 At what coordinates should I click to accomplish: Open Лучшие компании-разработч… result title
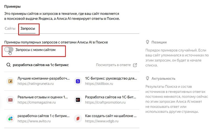click(x=43, y=78)
